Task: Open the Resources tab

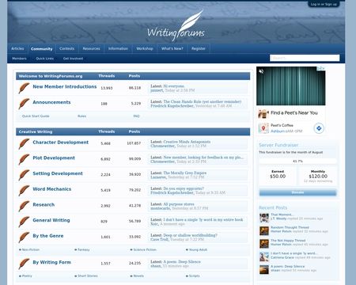Action: [x=91, y=48]
